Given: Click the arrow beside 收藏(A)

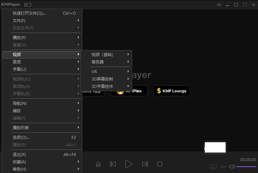Looking at the screenshot, I should pyautogui.click(x=79, y=162).
